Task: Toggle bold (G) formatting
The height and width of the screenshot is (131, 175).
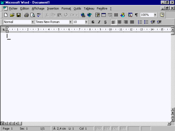Action: coord(93,22)
